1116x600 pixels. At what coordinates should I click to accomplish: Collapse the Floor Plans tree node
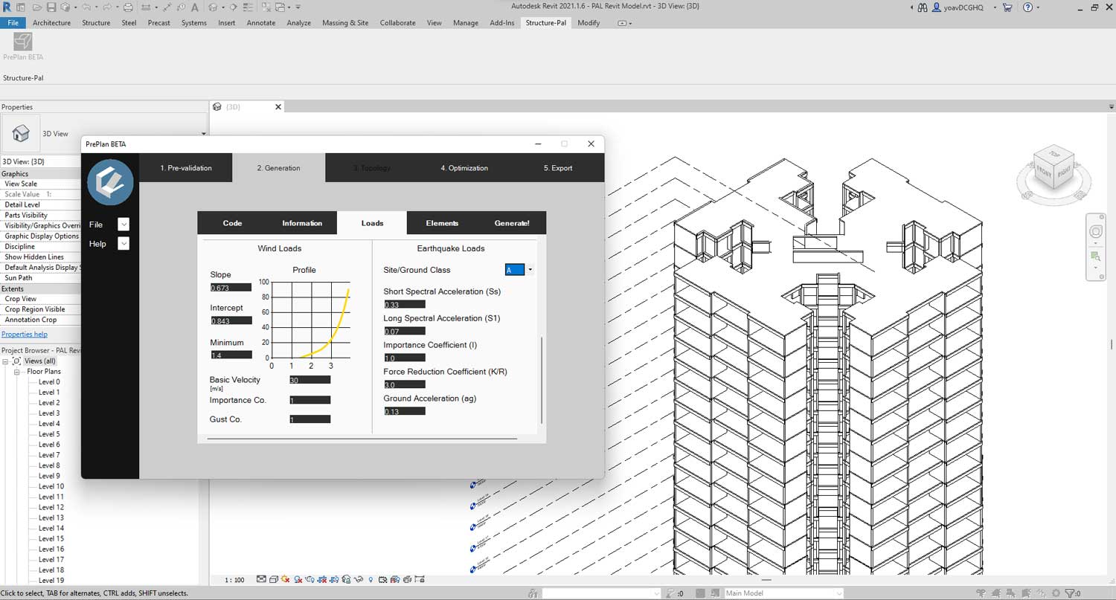pos(16,372)
